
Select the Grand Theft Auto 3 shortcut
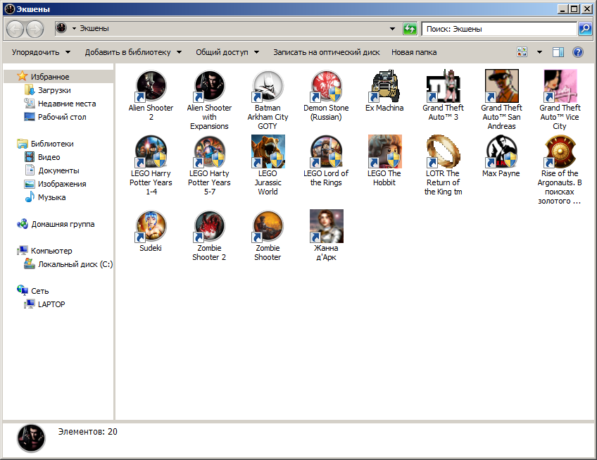point(444,87)
